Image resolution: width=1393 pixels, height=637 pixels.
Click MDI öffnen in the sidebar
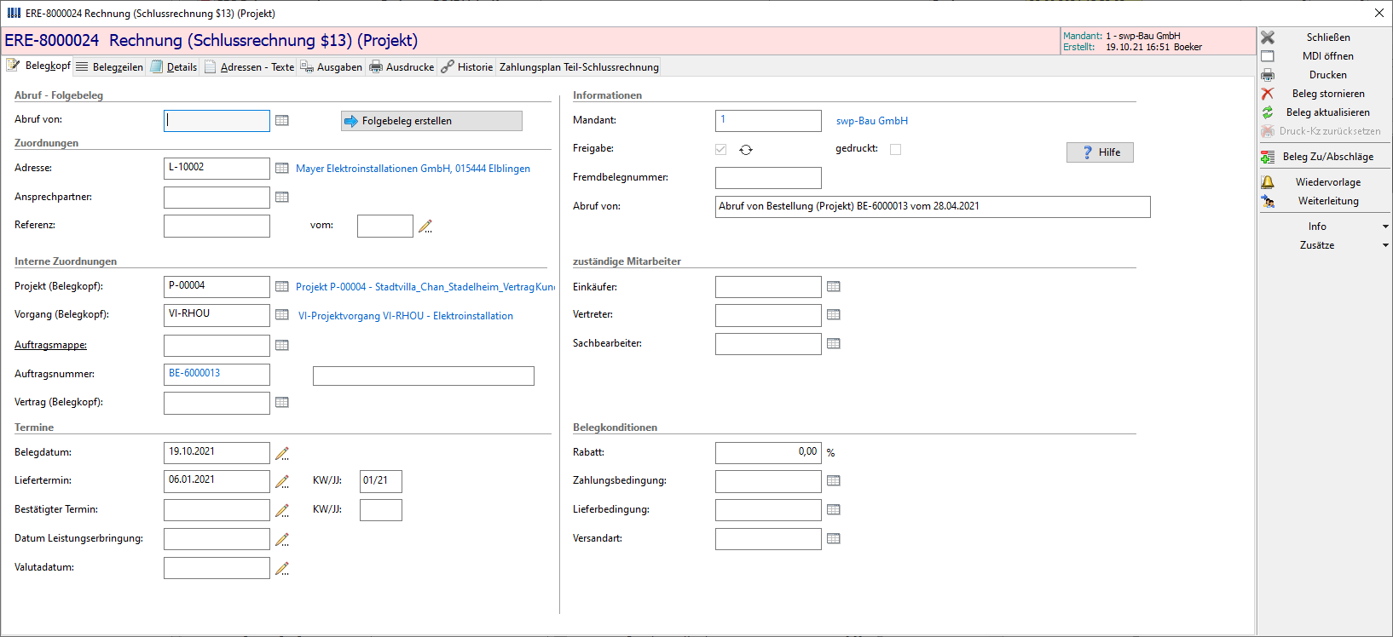1327,56
